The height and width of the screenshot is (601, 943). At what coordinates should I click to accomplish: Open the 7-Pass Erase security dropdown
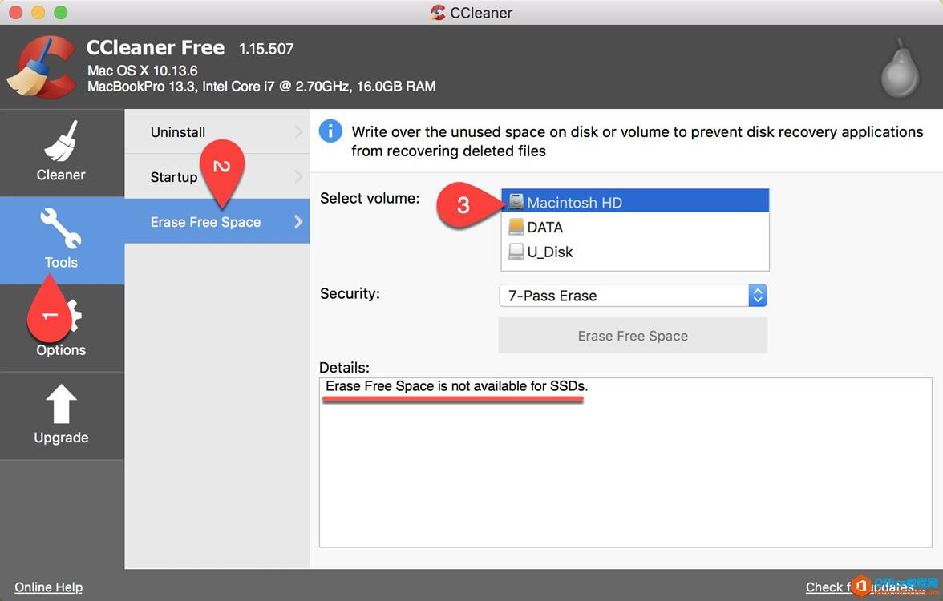(x=633, y=296)
